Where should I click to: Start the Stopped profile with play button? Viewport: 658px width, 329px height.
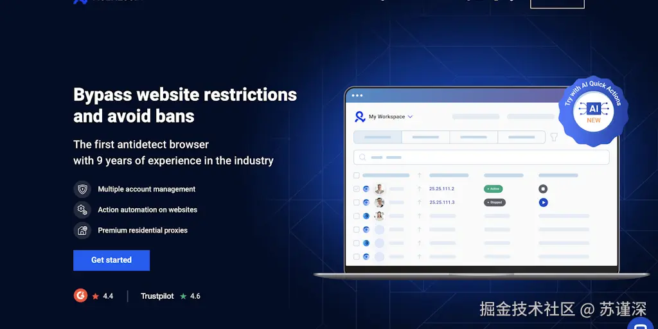(543, 202)
